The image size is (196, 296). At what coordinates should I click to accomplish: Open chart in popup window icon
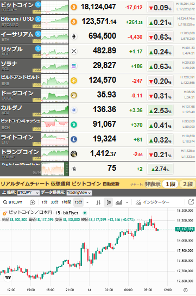coord(191,202)
